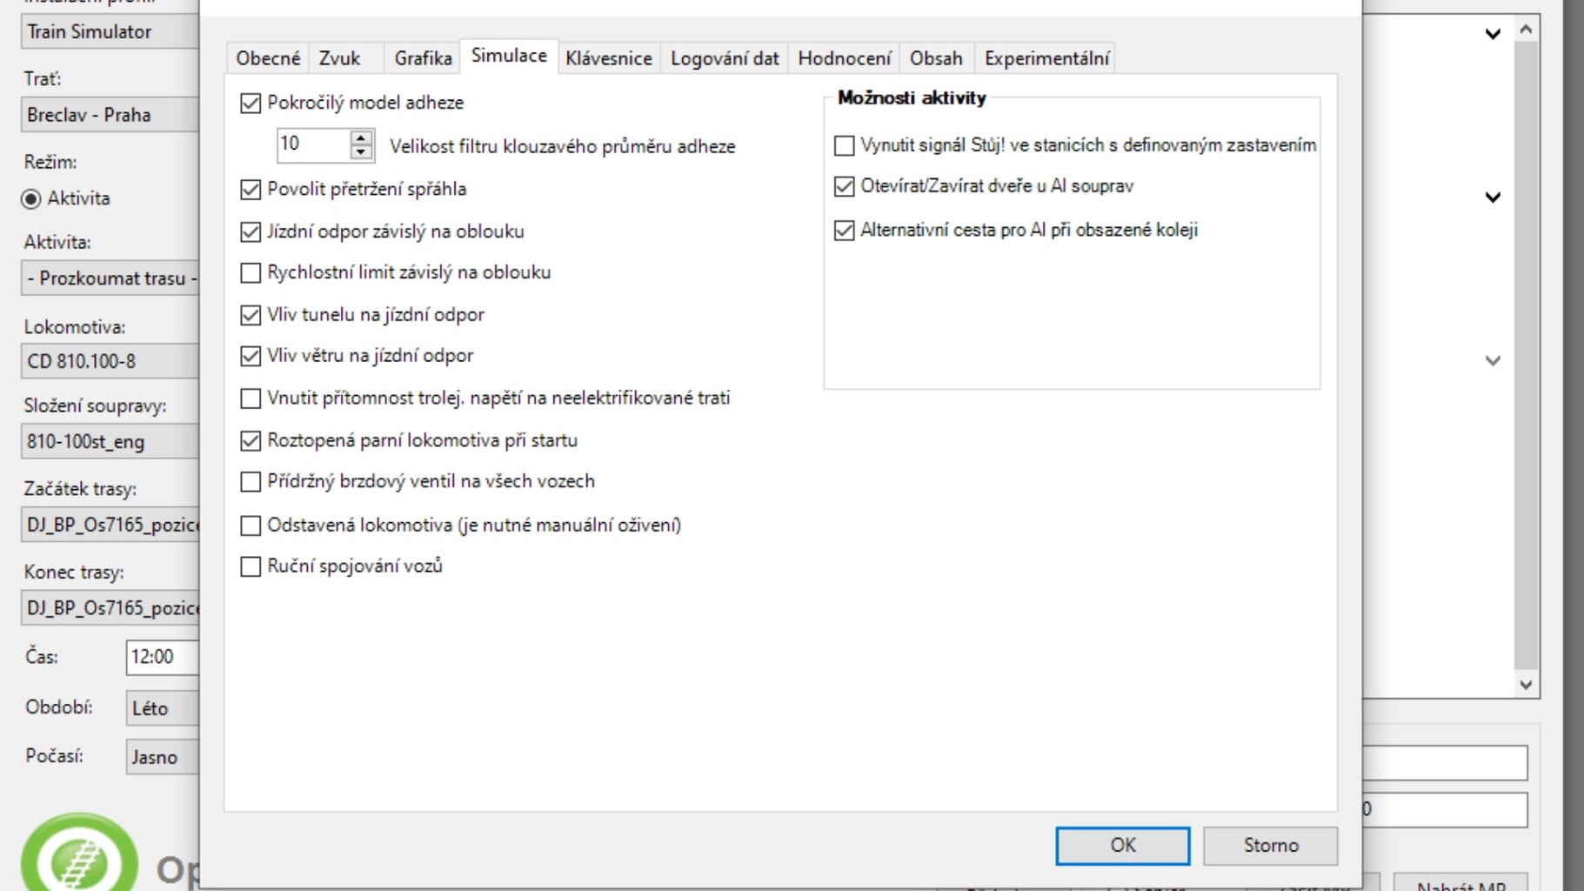Switch to the Obecné tab

pyautogui.click(x=268, y=58)
